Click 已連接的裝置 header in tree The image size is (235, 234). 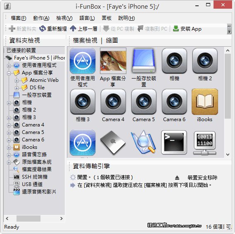point(21,50)
